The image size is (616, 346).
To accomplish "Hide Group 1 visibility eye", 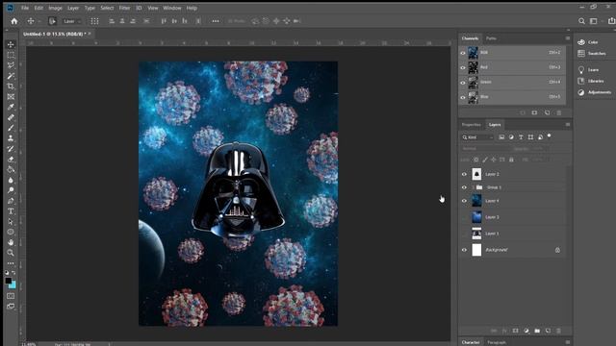I will (x=464, y=187).
